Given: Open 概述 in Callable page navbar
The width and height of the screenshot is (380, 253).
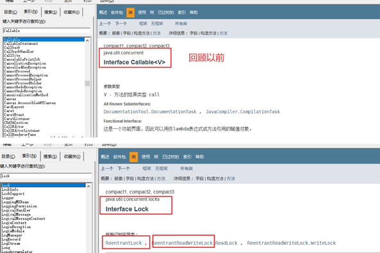Looking at the screenshot, I should click(x=103, y=12).
